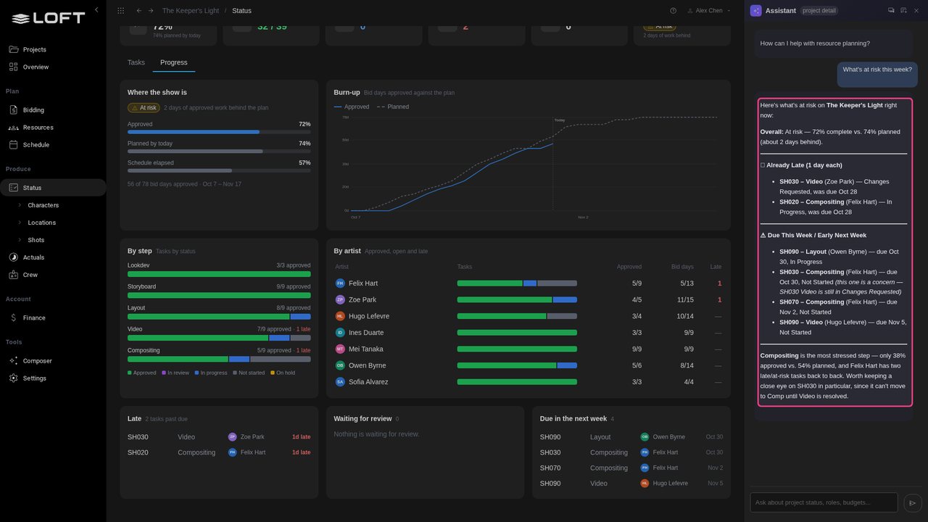
Task: Open the app grid menu icon
Action: tap(120, 11)
